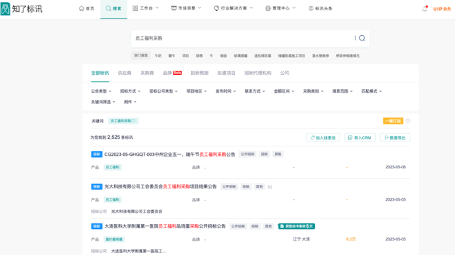
Task: Pick hot search keyword 联想
Action: pyautogui.click(x=199, y=56)
